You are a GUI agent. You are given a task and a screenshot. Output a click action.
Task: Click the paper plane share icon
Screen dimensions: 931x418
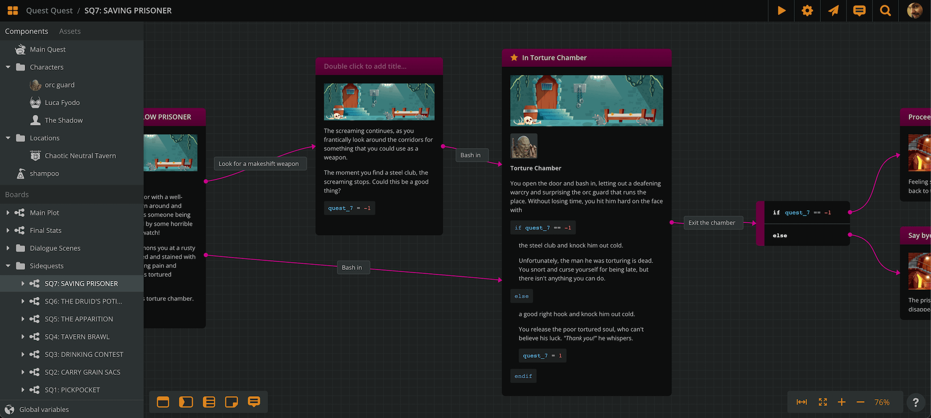834,11
